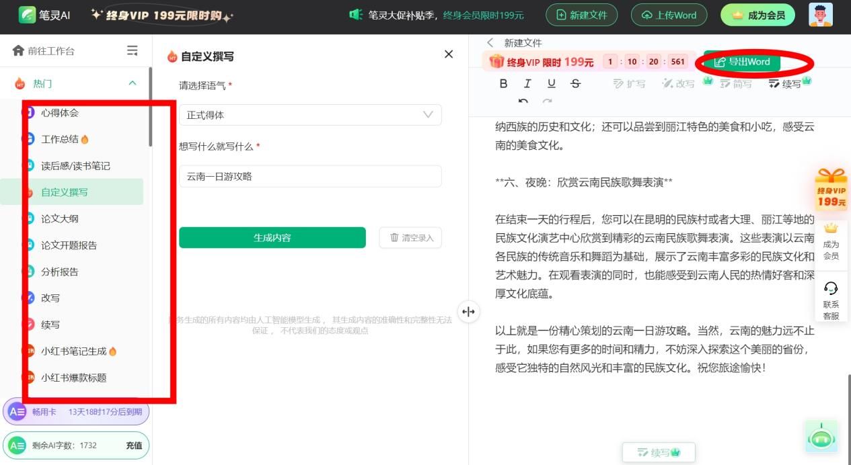Select 分析报告 in sidebar

click(59, 271)
